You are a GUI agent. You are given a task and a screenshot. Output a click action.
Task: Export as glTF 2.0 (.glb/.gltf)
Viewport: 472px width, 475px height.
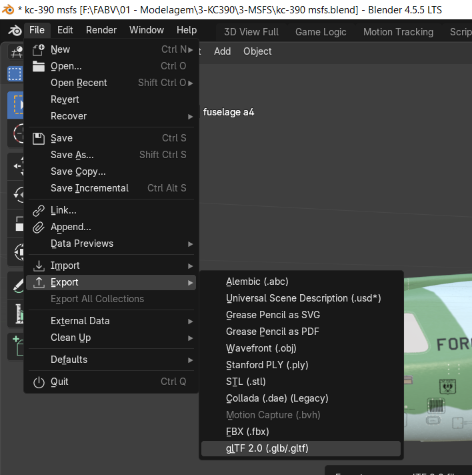tap(301, 448)
